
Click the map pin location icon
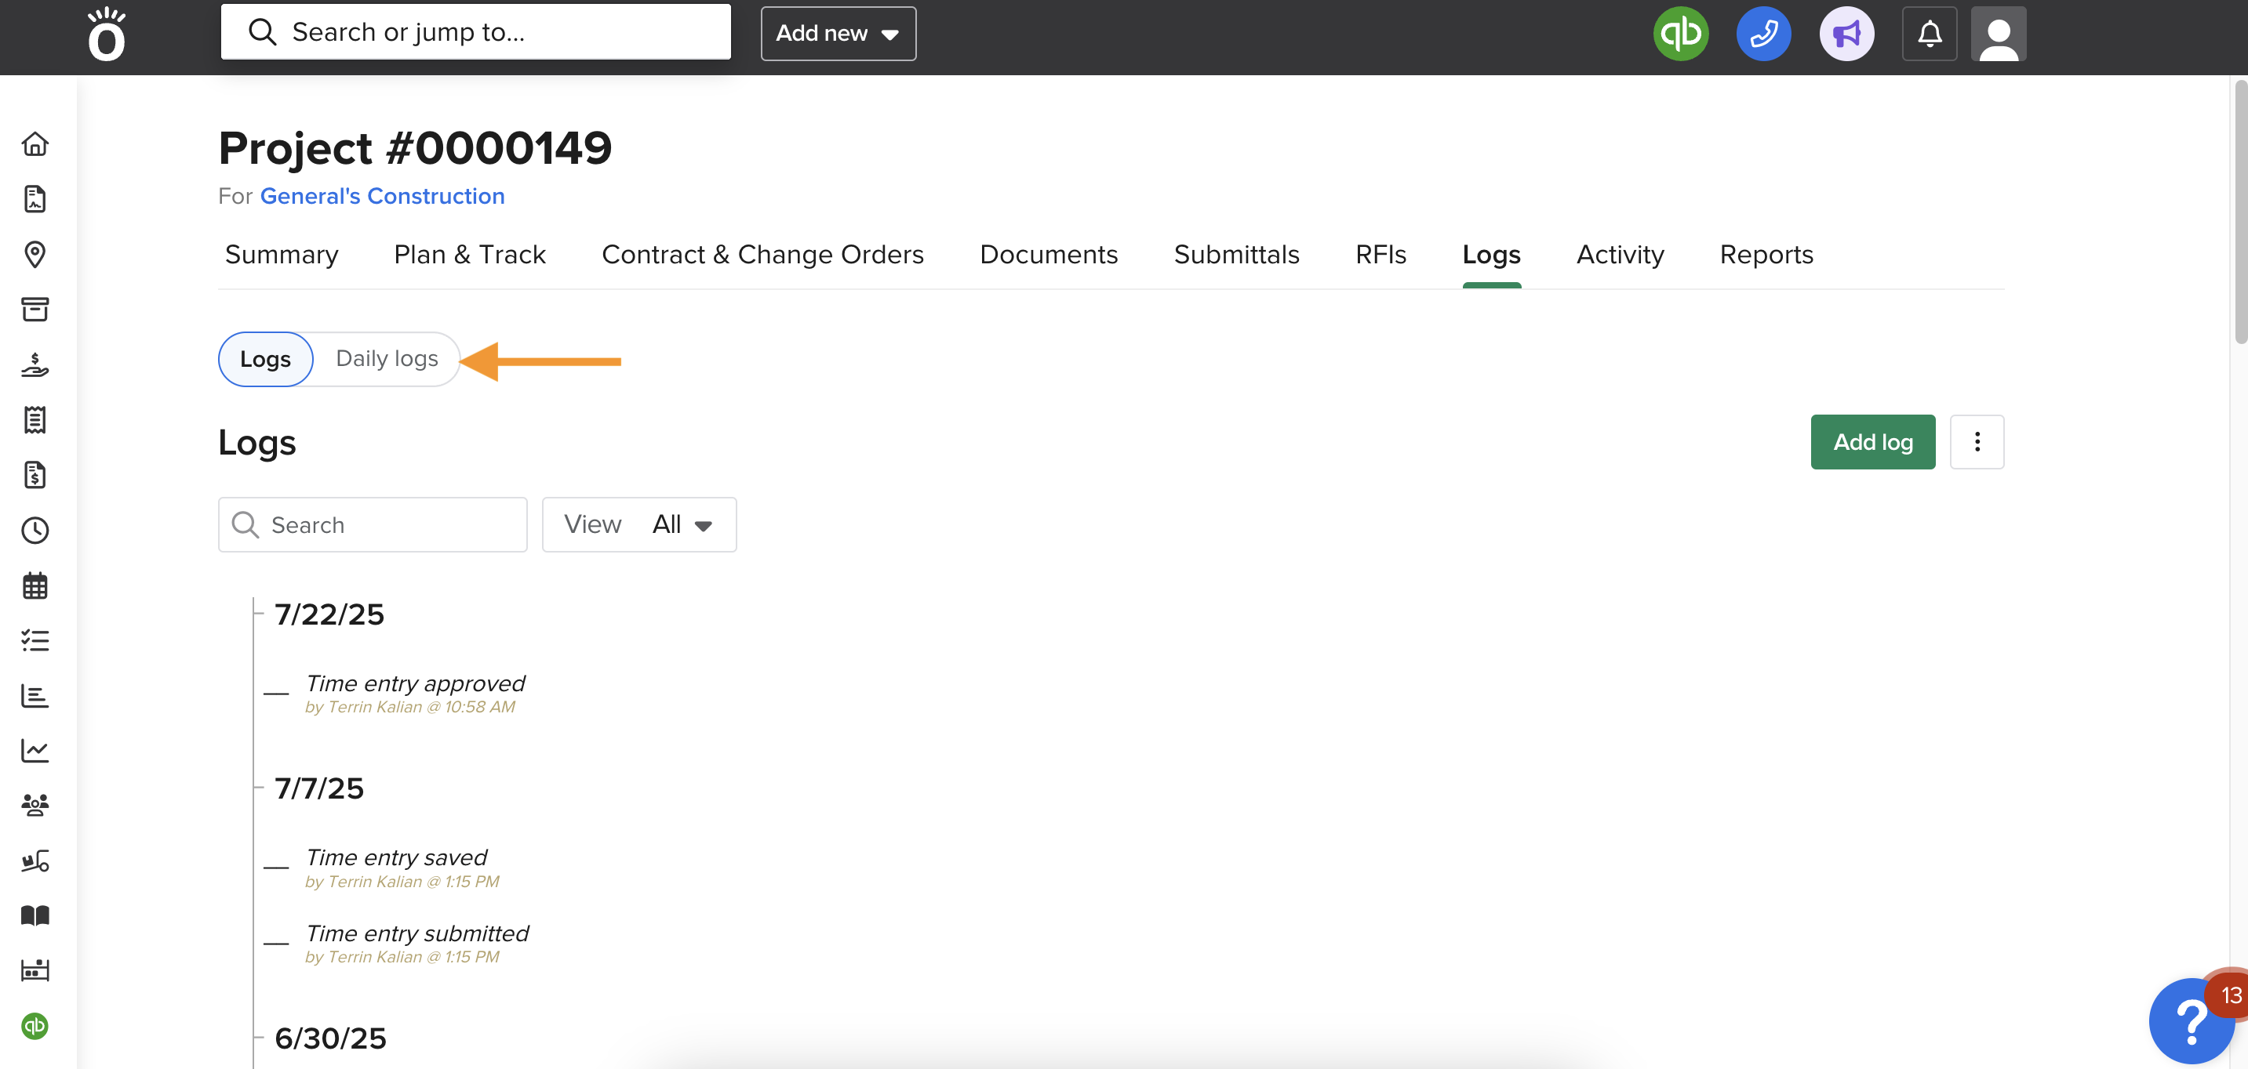point(35,254)
